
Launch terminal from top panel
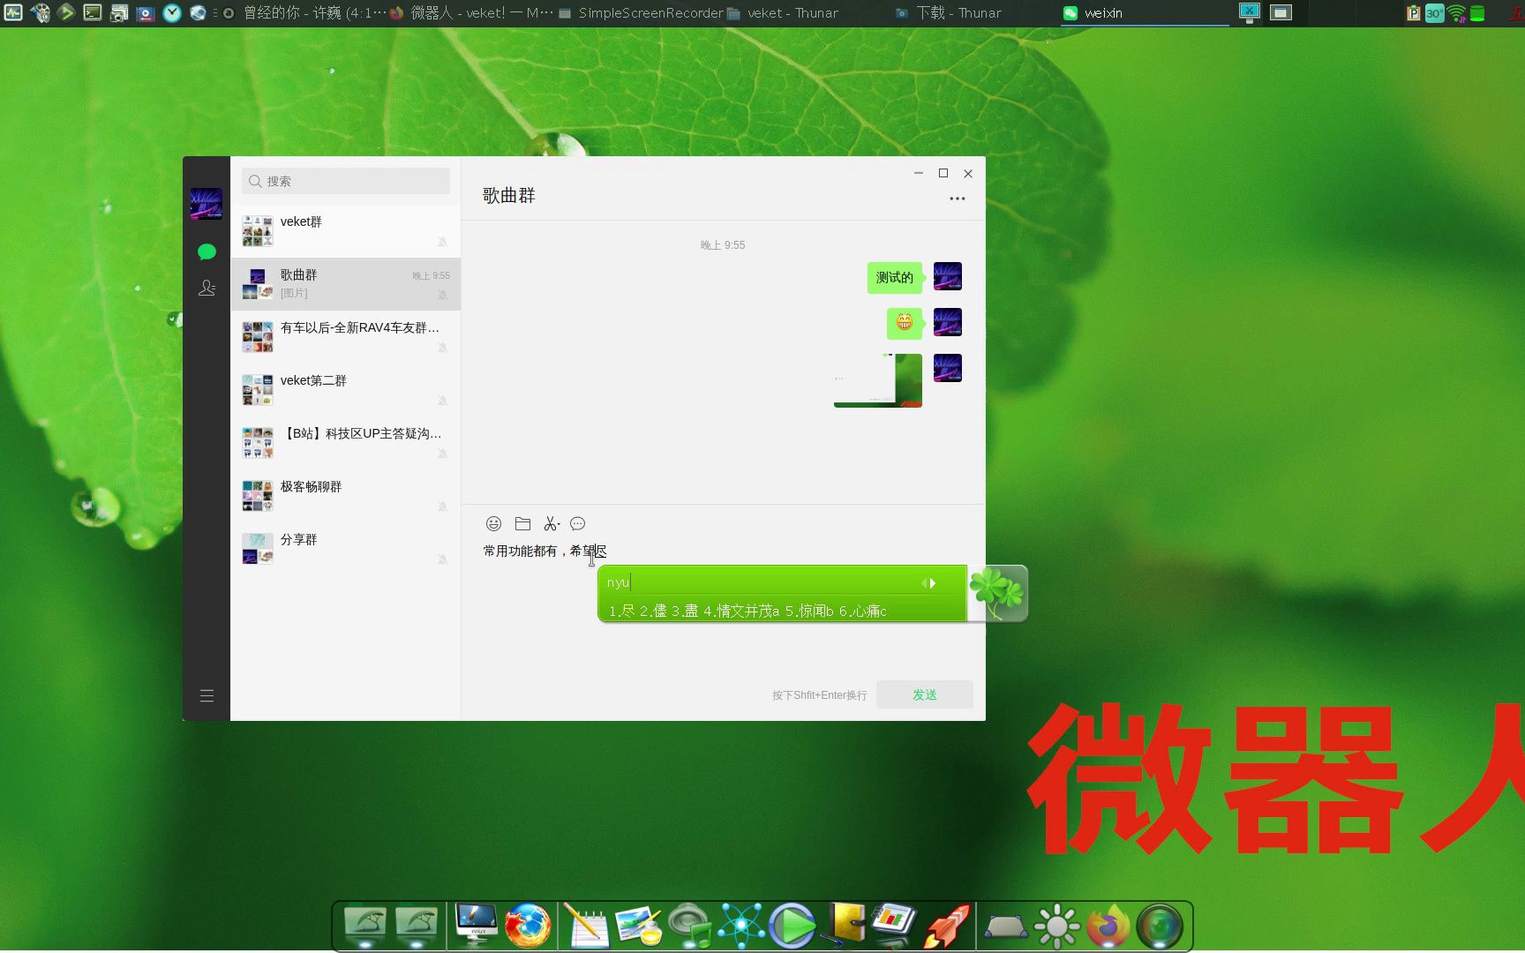93,13
